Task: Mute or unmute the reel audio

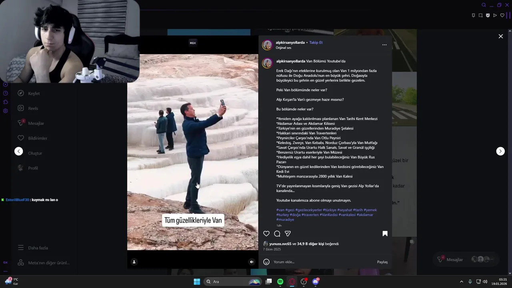Action: coord(252,262)
